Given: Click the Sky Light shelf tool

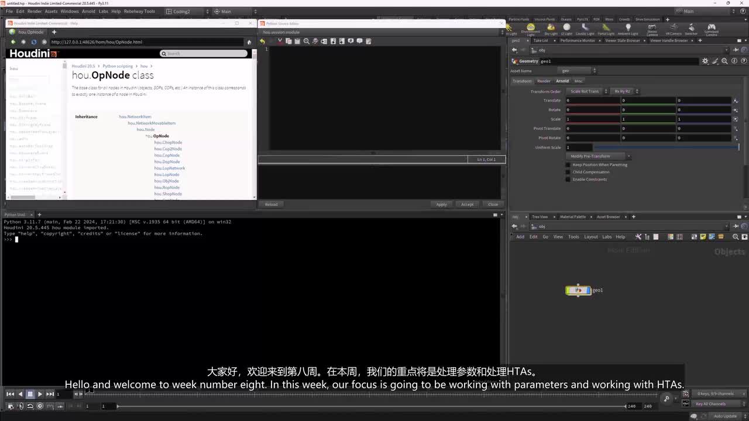Looking at the screenshot, I should tap(551, 29).
